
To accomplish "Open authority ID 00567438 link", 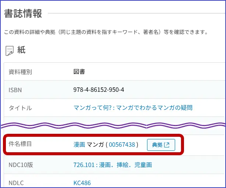I will point(122,145).
